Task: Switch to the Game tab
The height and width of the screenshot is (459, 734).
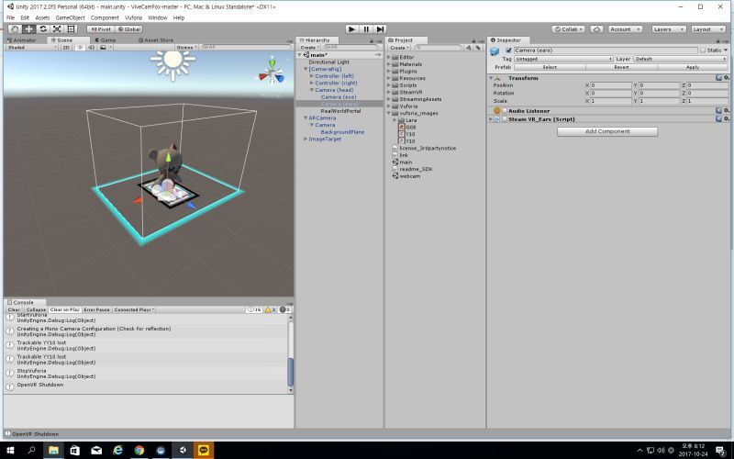Action: (x=106, y=40)
